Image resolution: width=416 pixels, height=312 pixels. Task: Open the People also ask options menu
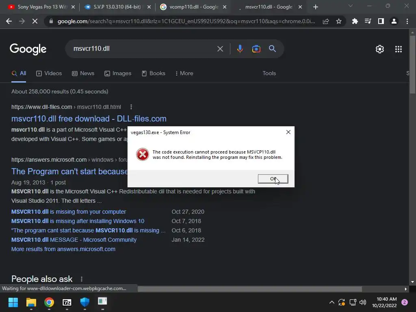coord(82,279)
